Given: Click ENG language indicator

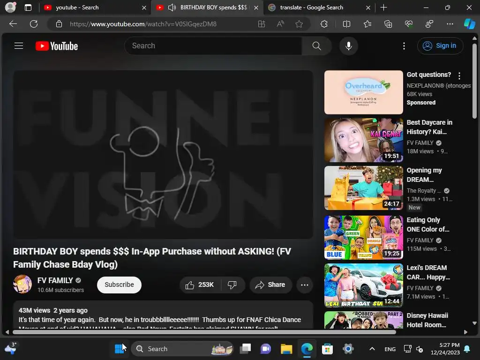Looking at the screenshot, I should point(390,349).
